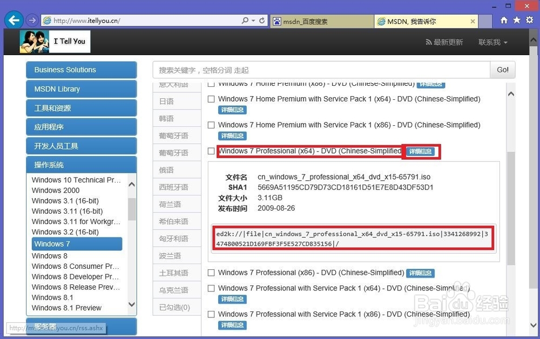Open the 联系我 dropdown menu
540x339 pixels.
[493, 42]
